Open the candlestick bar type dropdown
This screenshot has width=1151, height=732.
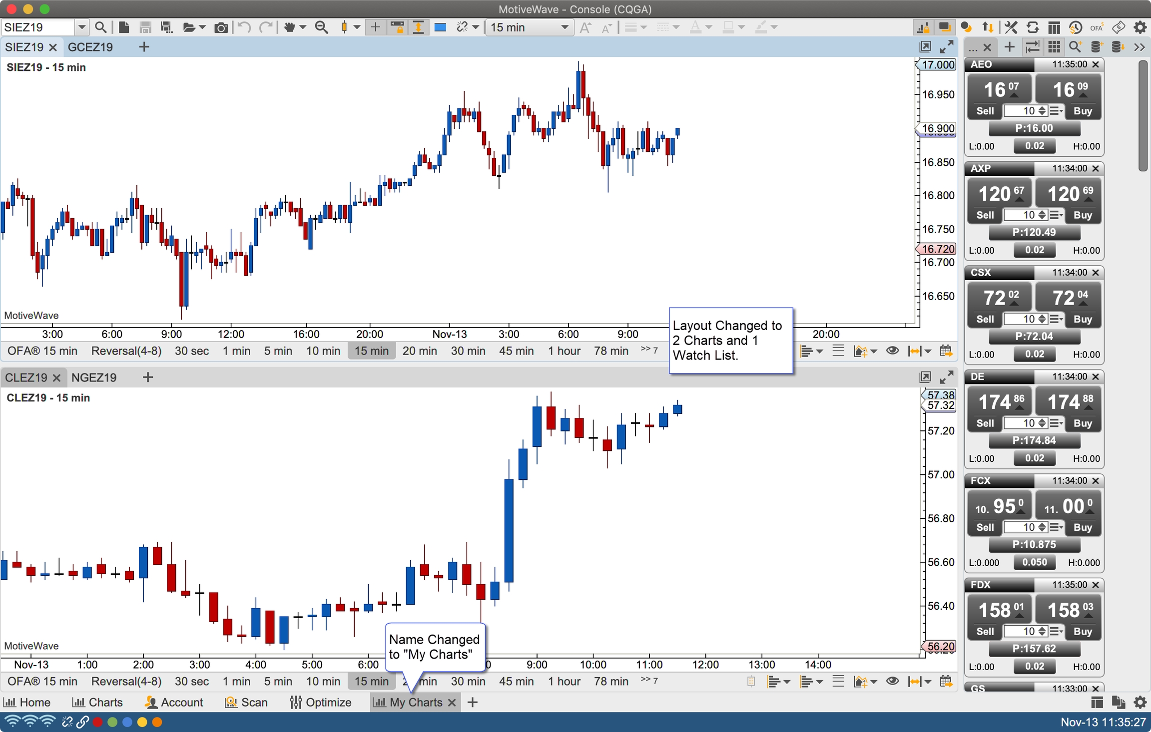[x=357, y=27]
